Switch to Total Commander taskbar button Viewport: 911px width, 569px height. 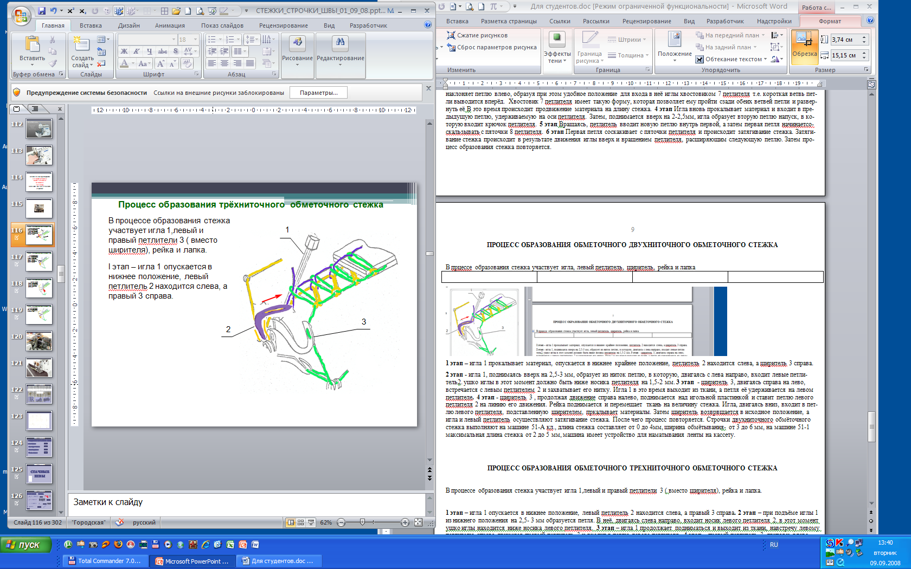click(x=105, y=561)
